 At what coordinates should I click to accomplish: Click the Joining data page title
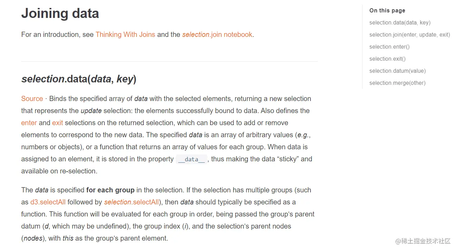tap(60, 13)
